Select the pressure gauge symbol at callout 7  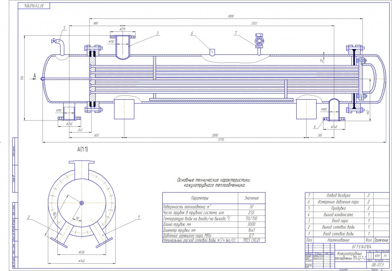[259, 41]
